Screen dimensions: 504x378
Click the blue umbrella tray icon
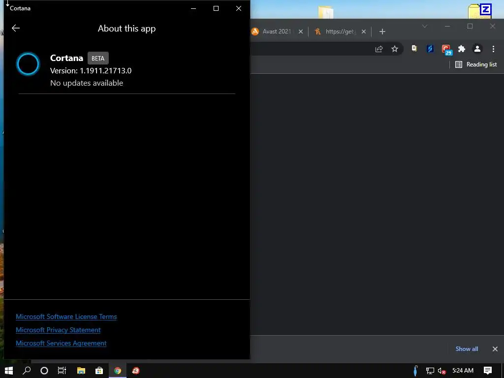415,371
